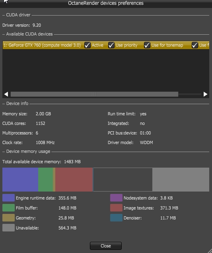Click the 371.3 MB image textures value

point(169,208)
